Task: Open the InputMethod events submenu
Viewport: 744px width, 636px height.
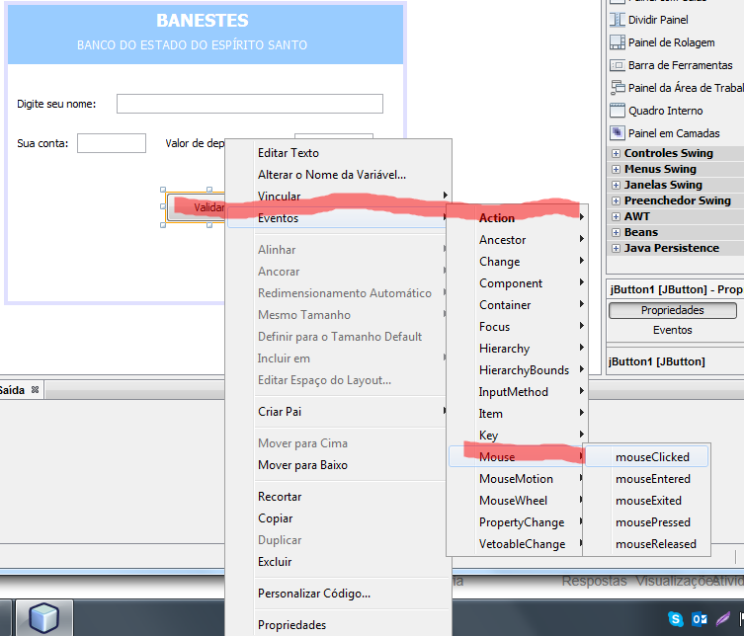Action: pos(517,392)
